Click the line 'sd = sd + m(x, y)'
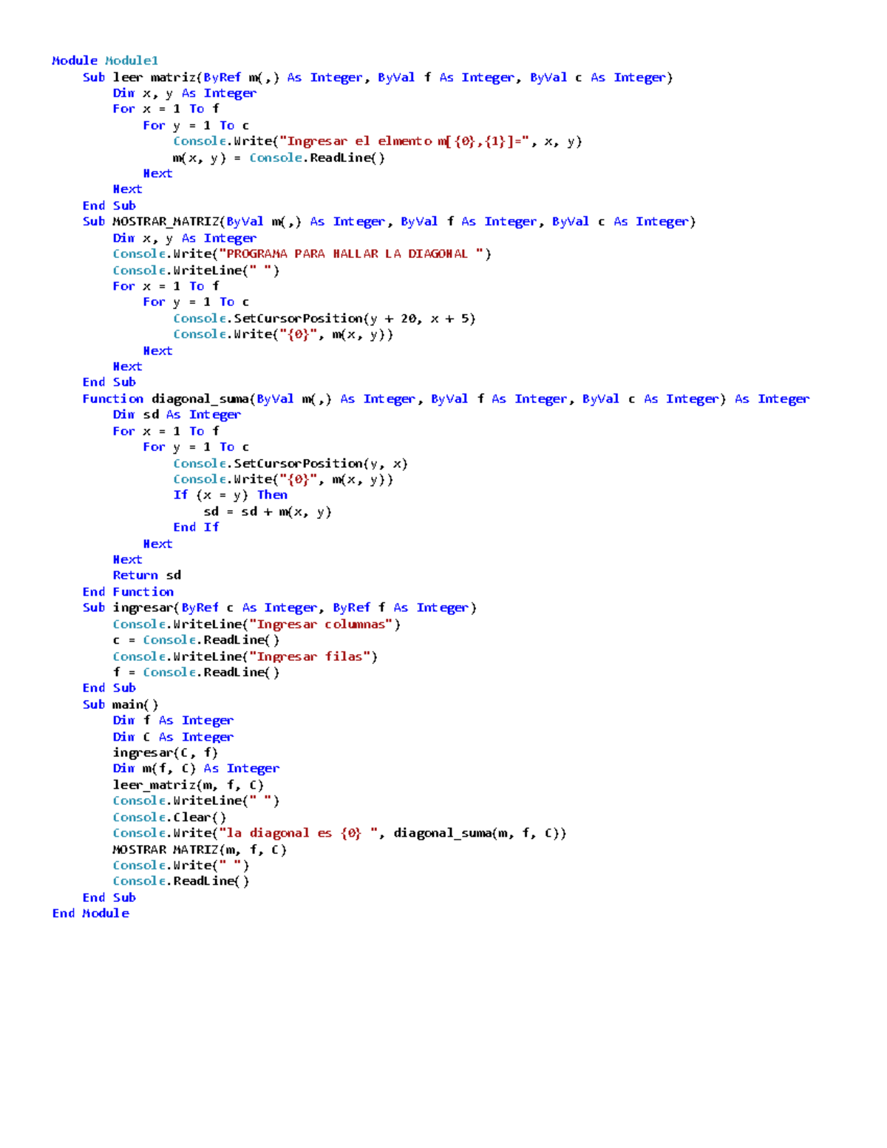The image size is (887, 1148). [268, 512]
